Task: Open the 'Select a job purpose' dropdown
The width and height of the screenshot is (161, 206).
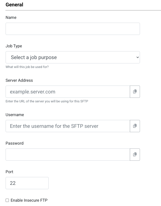Action: tap(73, 57)
